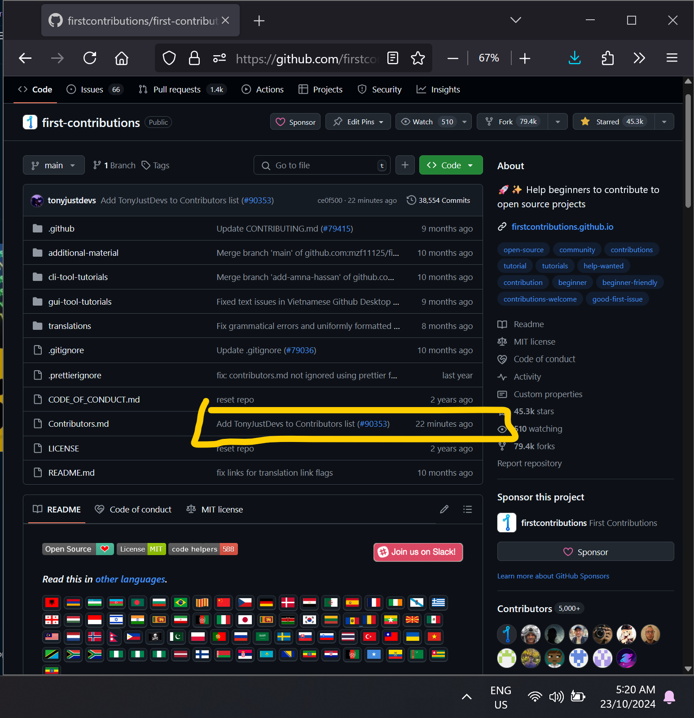
Task: Click the browser address bar URL
Action: click(307, 58)
